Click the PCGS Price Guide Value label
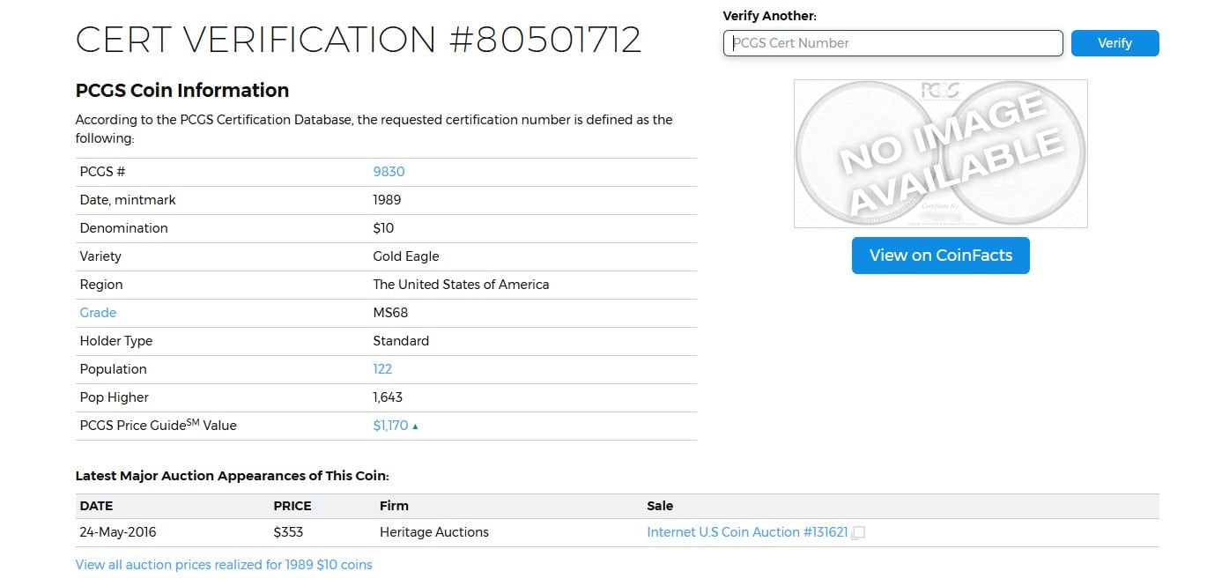The width and height of the screenshot is (1207, 586). [158, 426]
